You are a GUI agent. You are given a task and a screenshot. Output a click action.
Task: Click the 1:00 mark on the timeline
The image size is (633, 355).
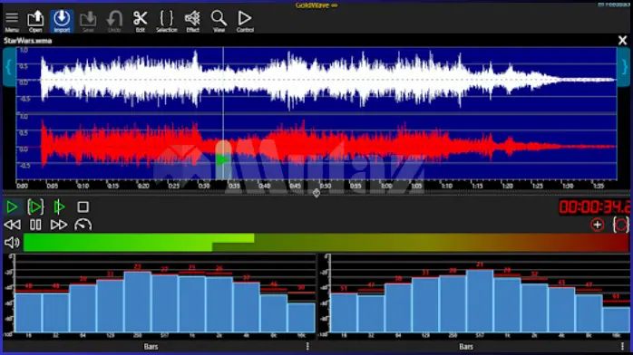[386, 186]
